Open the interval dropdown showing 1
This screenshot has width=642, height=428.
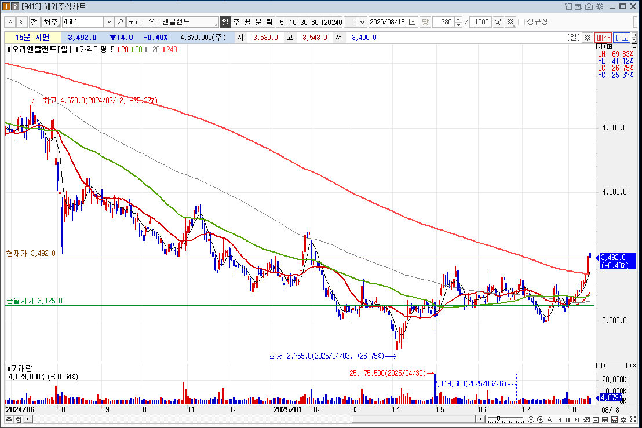pyautogui.click(x=363, y=22)
